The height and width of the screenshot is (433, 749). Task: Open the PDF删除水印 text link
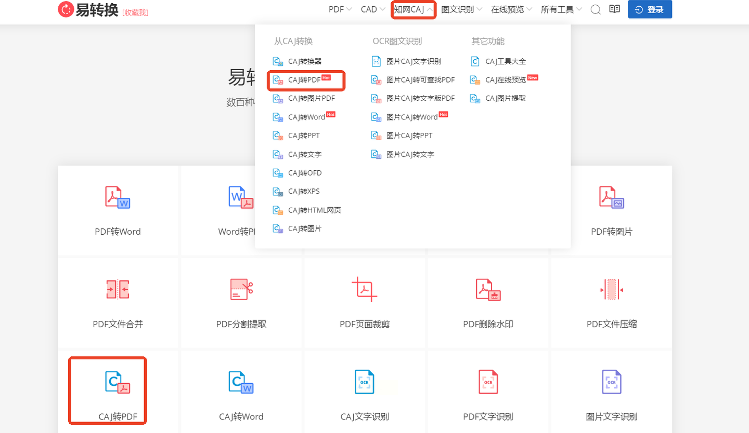click(x=488, y=324)
